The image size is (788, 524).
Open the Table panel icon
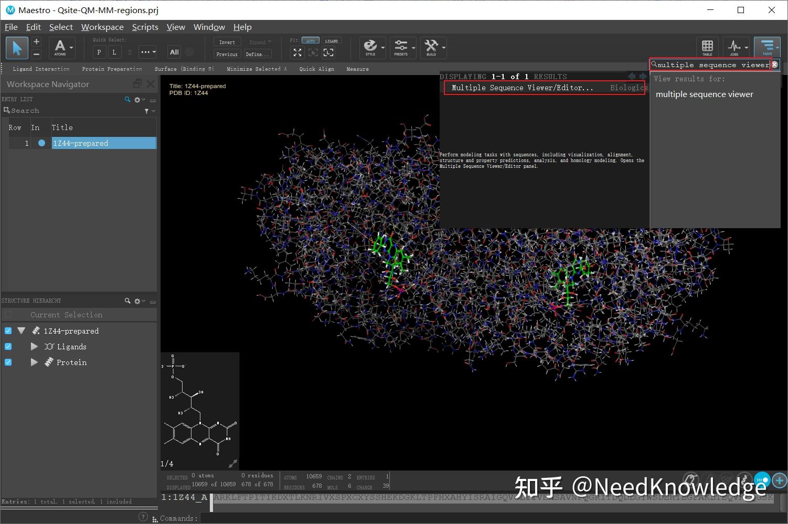[707, 47]
